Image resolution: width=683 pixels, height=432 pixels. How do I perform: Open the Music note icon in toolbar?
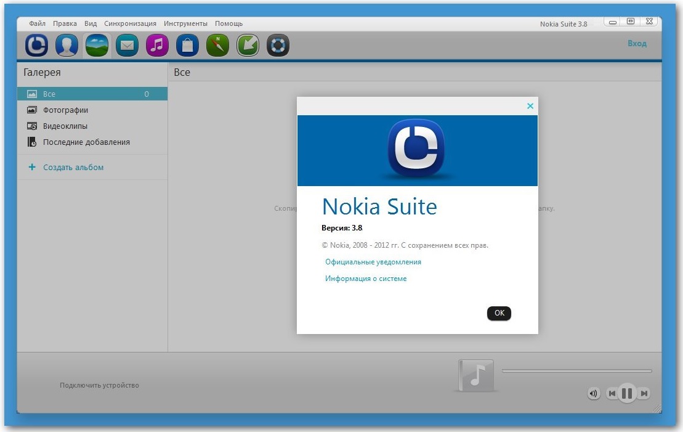157,45
